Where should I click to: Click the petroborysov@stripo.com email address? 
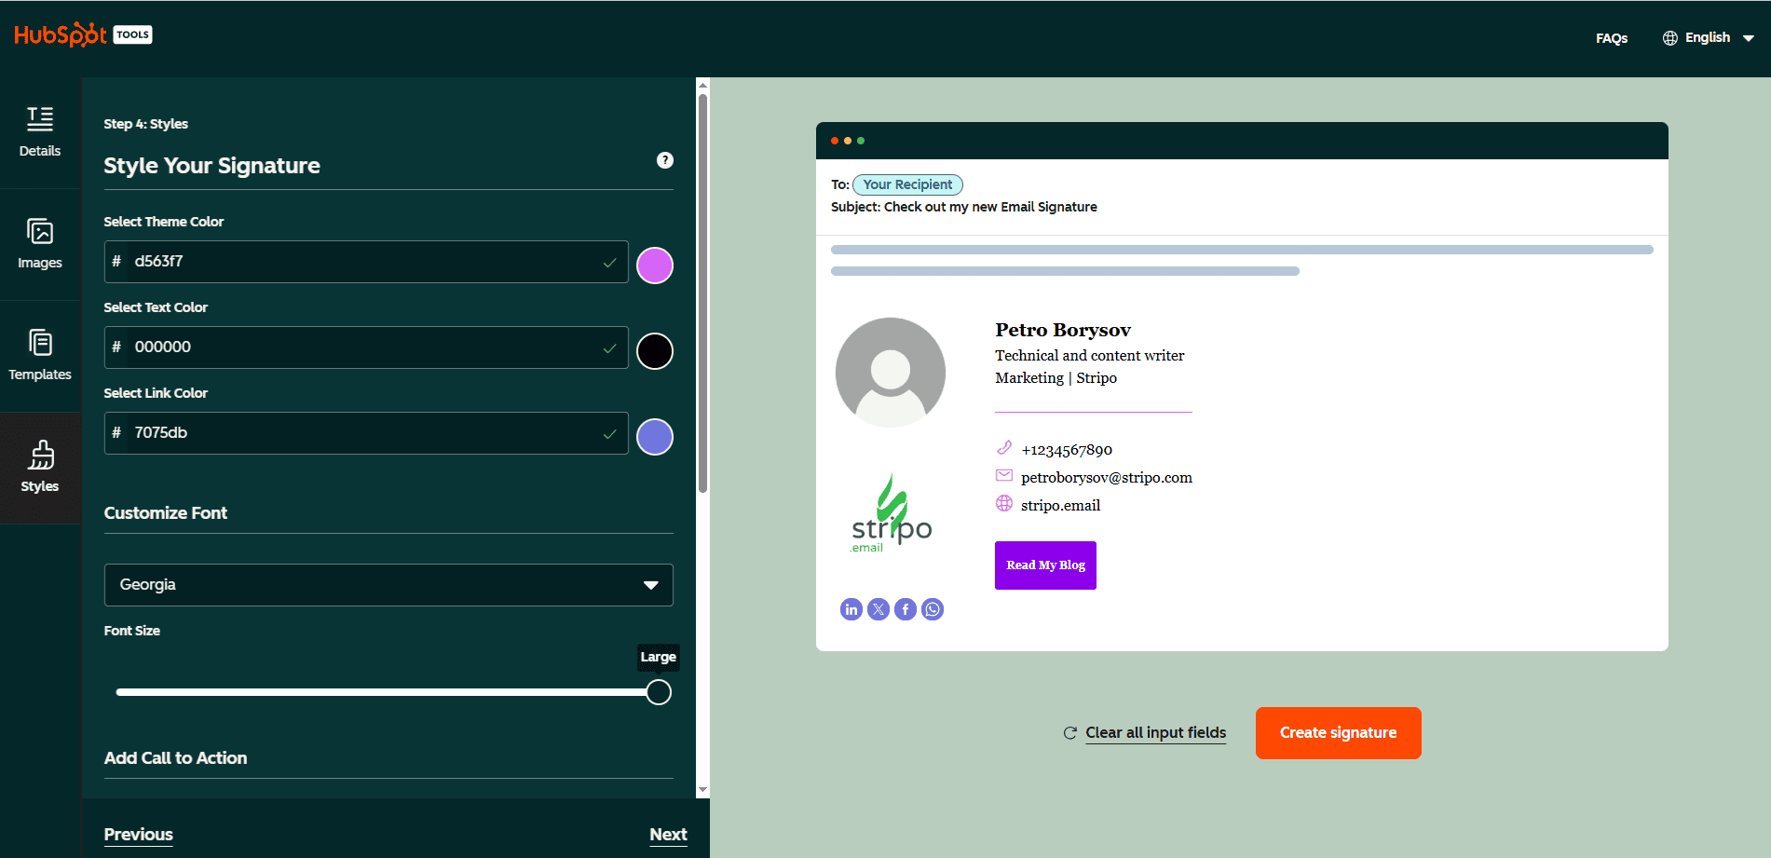(x=1107, y=478)
